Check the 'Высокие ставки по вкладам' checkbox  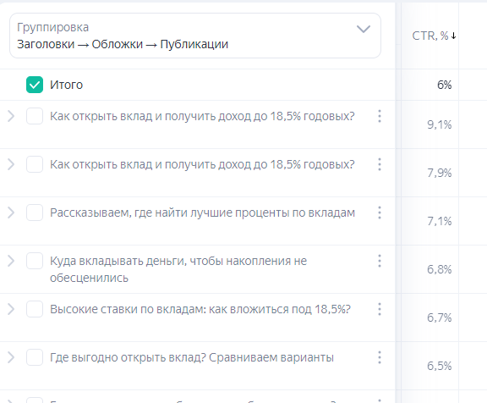click(35, 309)
